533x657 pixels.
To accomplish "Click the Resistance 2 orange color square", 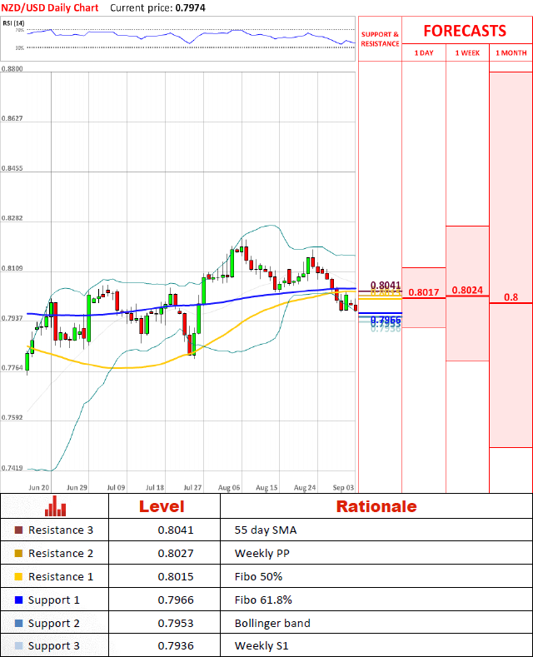I will [19, 553].
